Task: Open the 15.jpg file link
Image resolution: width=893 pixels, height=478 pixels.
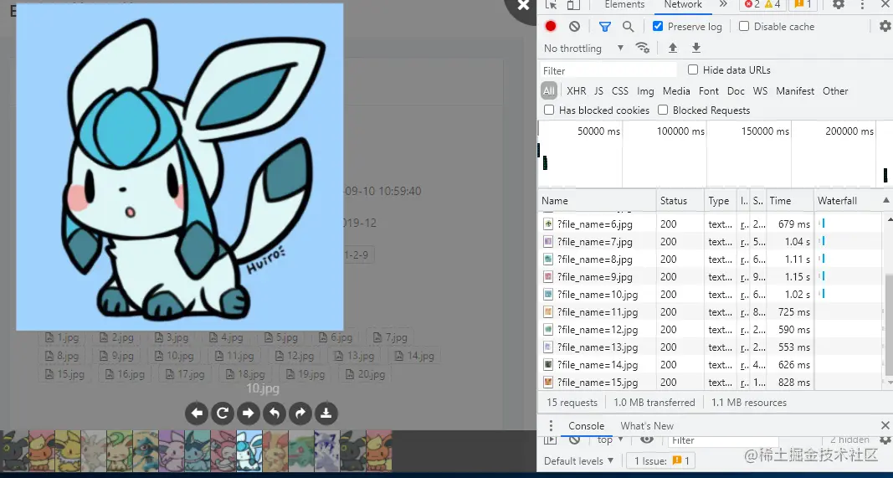Action: [x=64, y=374]
